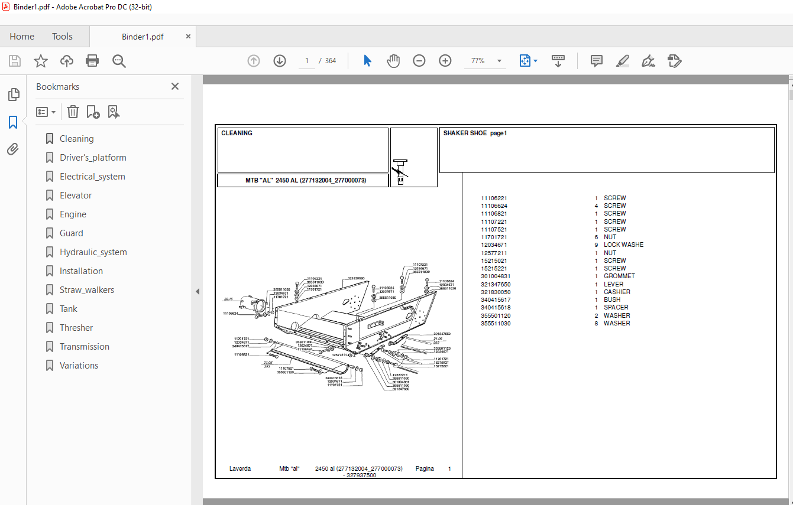Go to next page arrow

coord(280,61)
